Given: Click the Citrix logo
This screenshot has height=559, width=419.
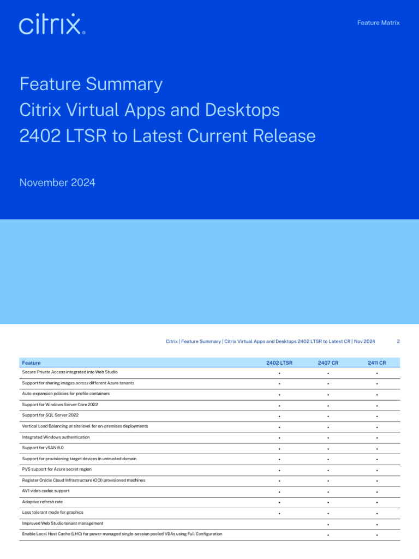Looking at the screenshot, I should (52, 24).
